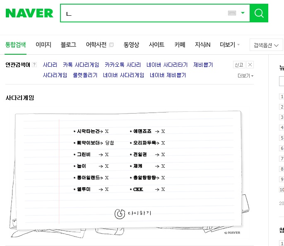Image resolution: width=284 pixels, height=246 pixels.
Task: Switch to the 카페 tab
Action: pos(180,45)
